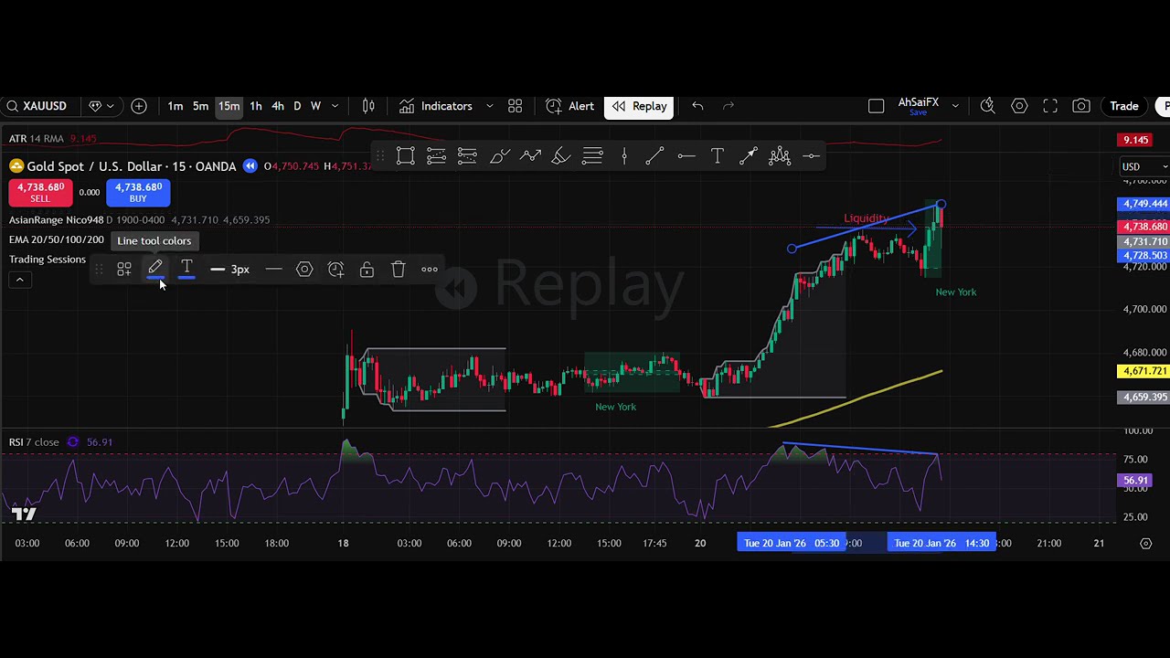Open Line tool colors picker
Image resolution: width=1170 pixels, height=658 pixels.
(x=155, y=270)
